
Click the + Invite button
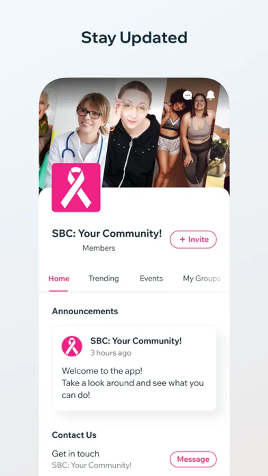tap(193, 240)
